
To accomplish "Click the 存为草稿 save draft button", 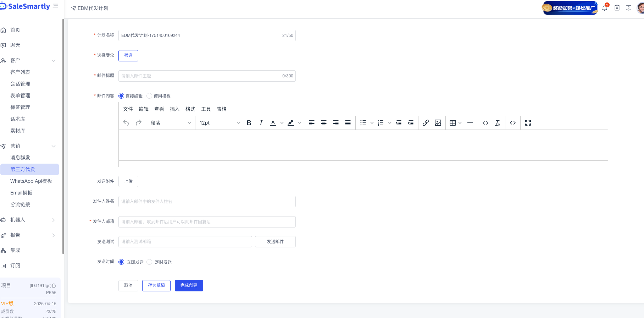I will [x=156, y=285].
